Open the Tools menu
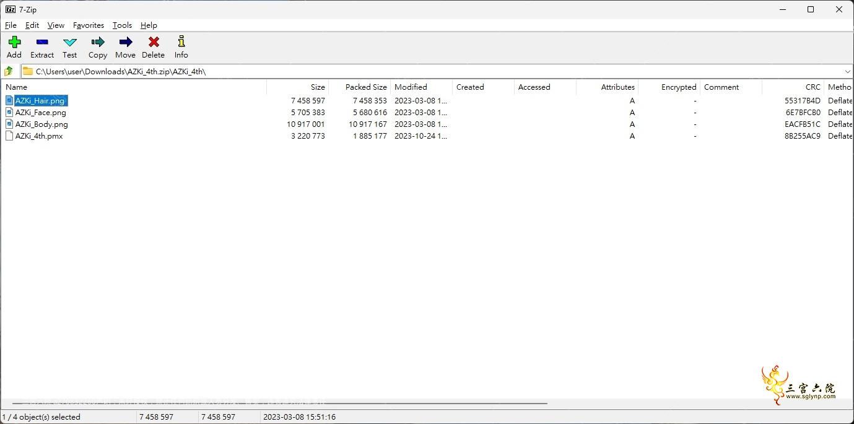 pyautogui.click(x=122, y=25)
